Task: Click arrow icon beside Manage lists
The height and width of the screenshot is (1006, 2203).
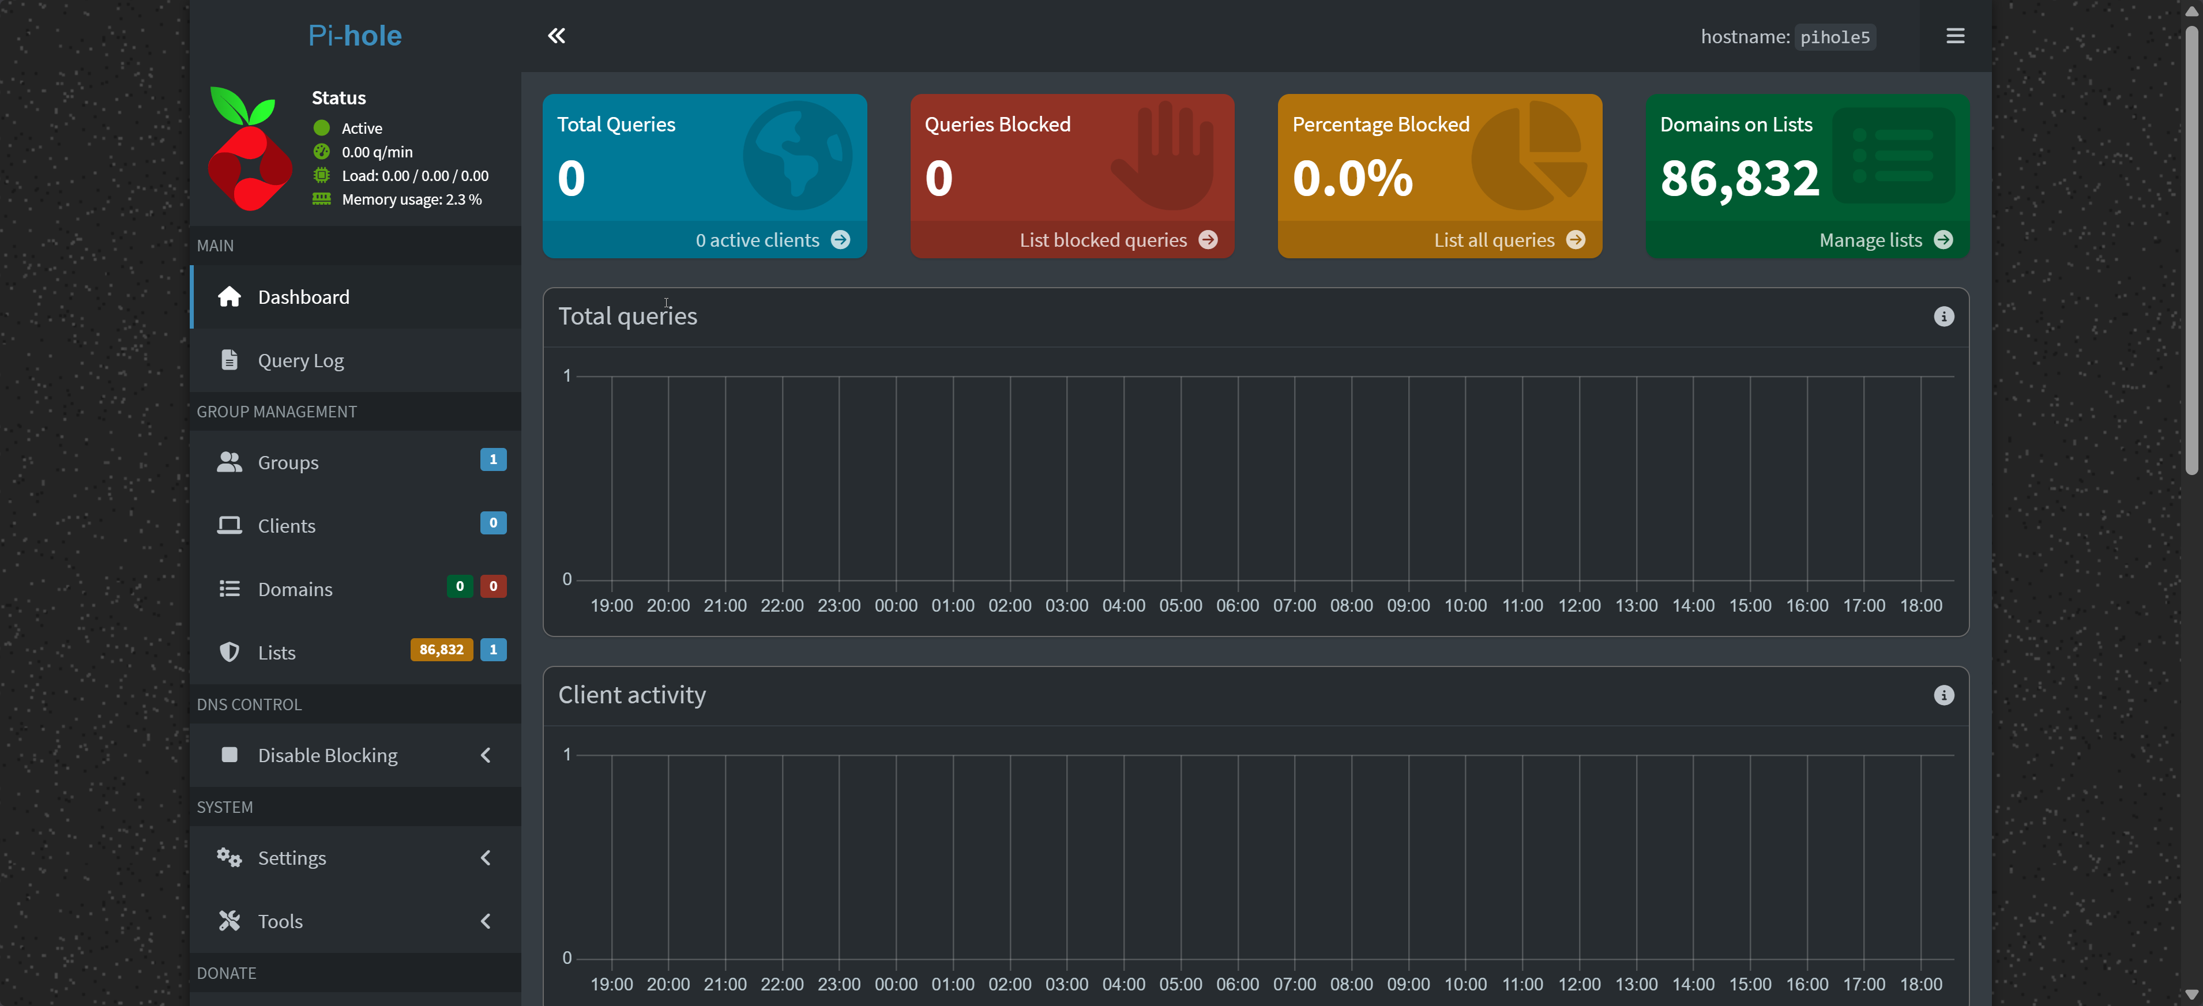Action: pyautogui.click(x=1943, y=240)
